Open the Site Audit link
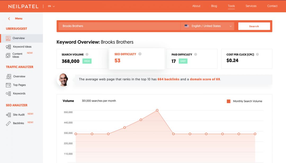Viewport: 286px width, 163px height. tap(19, 115)
